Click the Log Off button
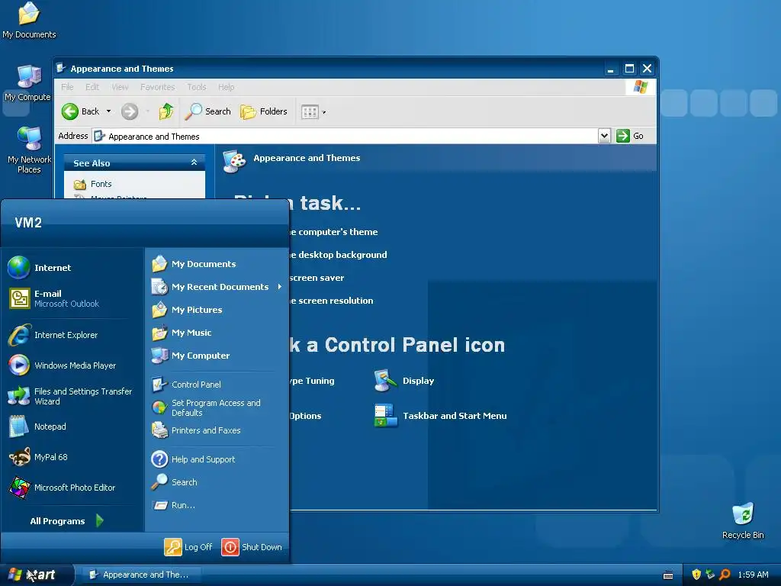This screenshot has width=781, height=586. point(188,546)
